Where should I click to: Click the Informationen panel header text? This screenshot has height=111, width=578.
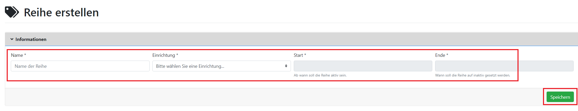tap(31, 39)
